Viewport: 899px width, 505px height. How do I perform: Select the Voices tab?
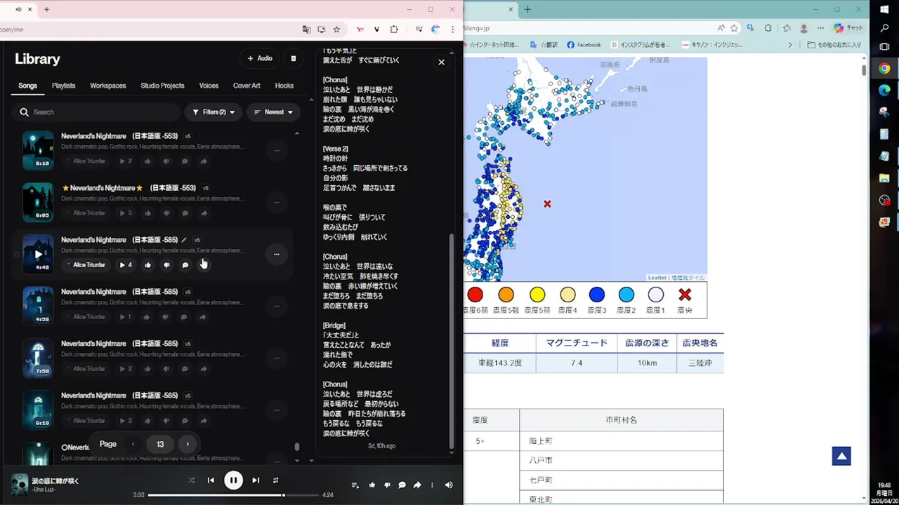tap(209, 86)
